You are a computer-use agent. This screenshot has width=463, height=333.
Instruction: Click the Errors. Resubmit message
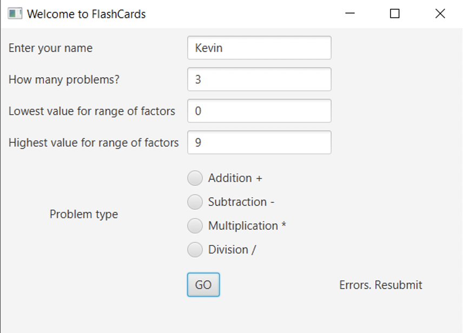click(381, 285)
